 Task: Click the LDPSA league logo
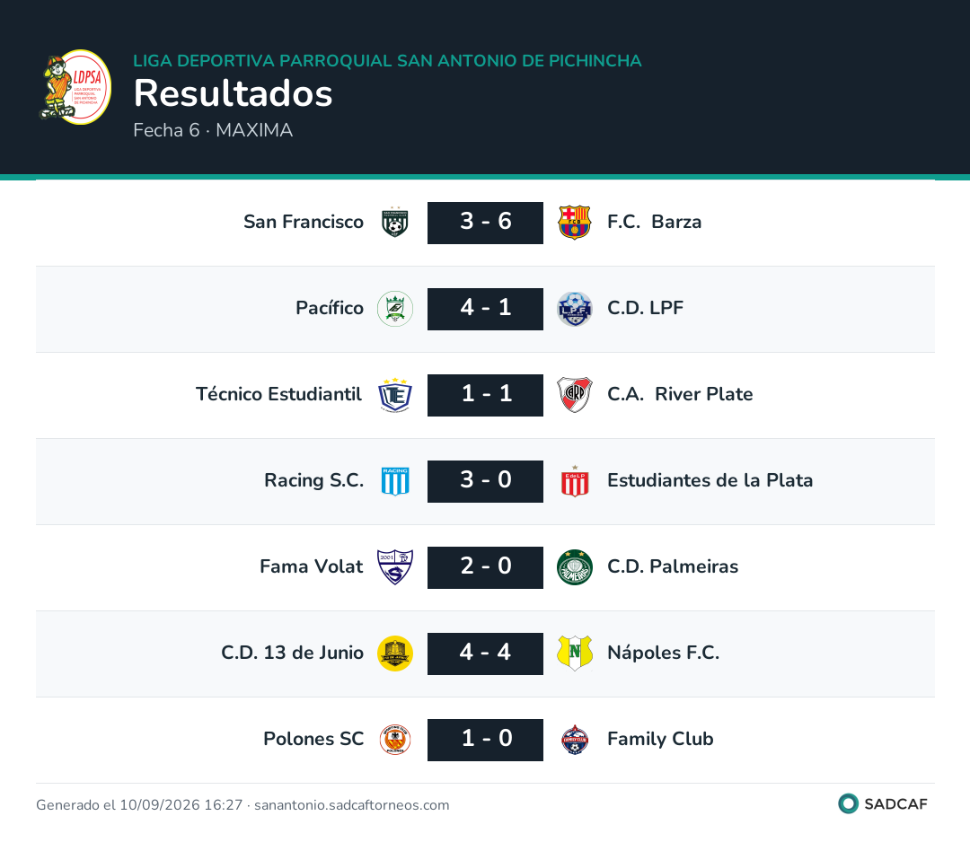pos(75,87)
